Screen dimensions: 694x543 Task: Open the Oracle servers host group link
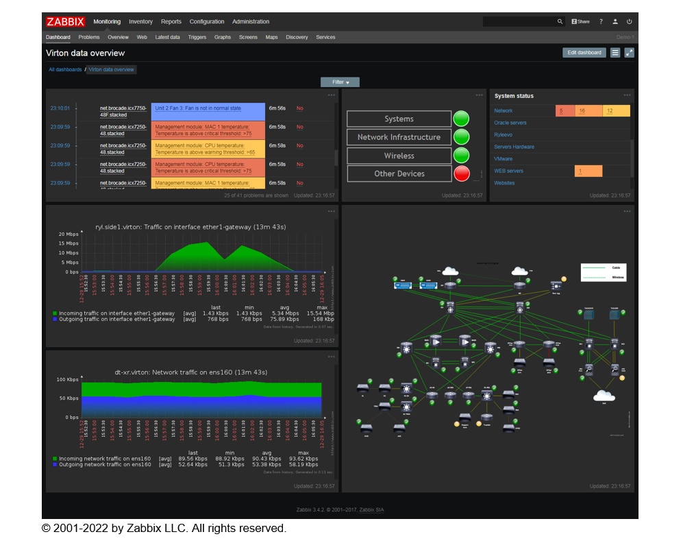[510, 123]
